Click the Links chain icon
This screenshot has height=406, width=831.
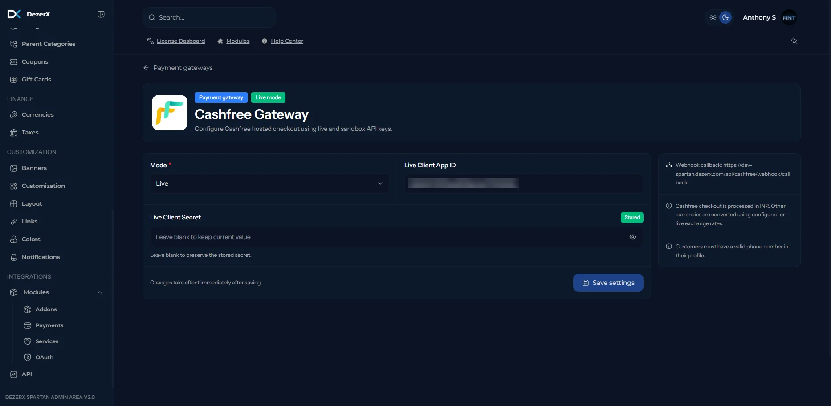point(14,221)
